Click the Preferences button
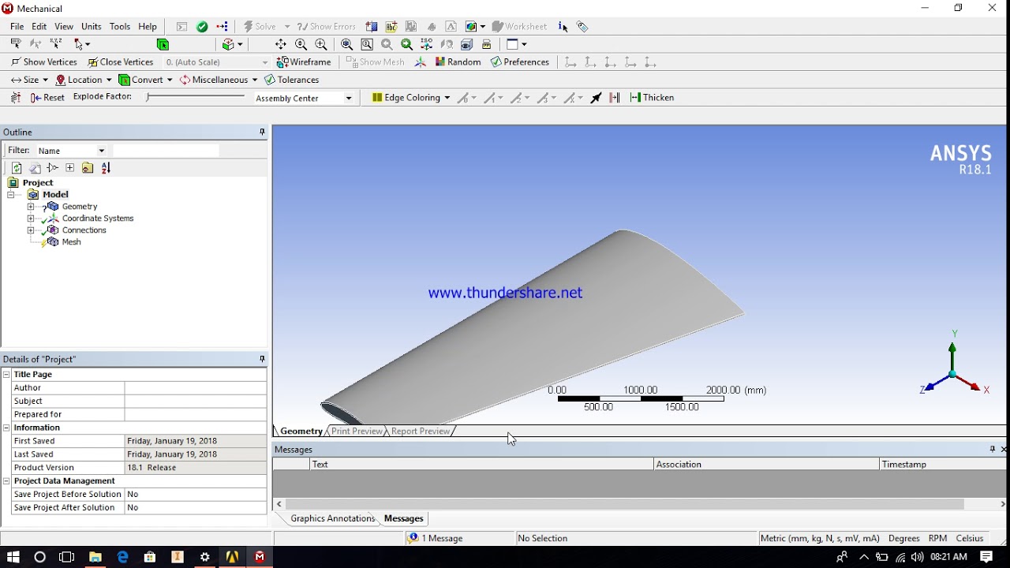1010x568 pixels. tap(520, 62)
